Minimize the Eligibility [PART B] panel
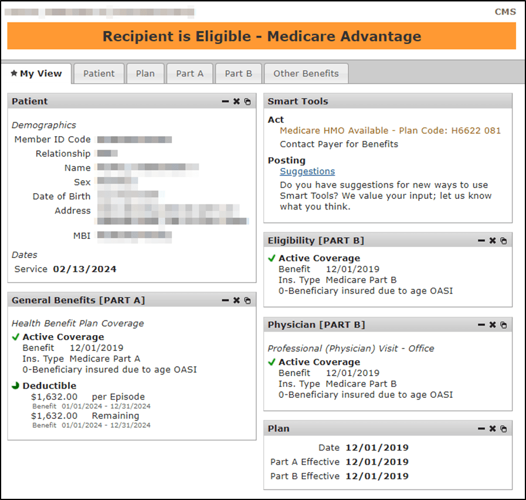This screenshot has width=526, height=500. [481, 241]
